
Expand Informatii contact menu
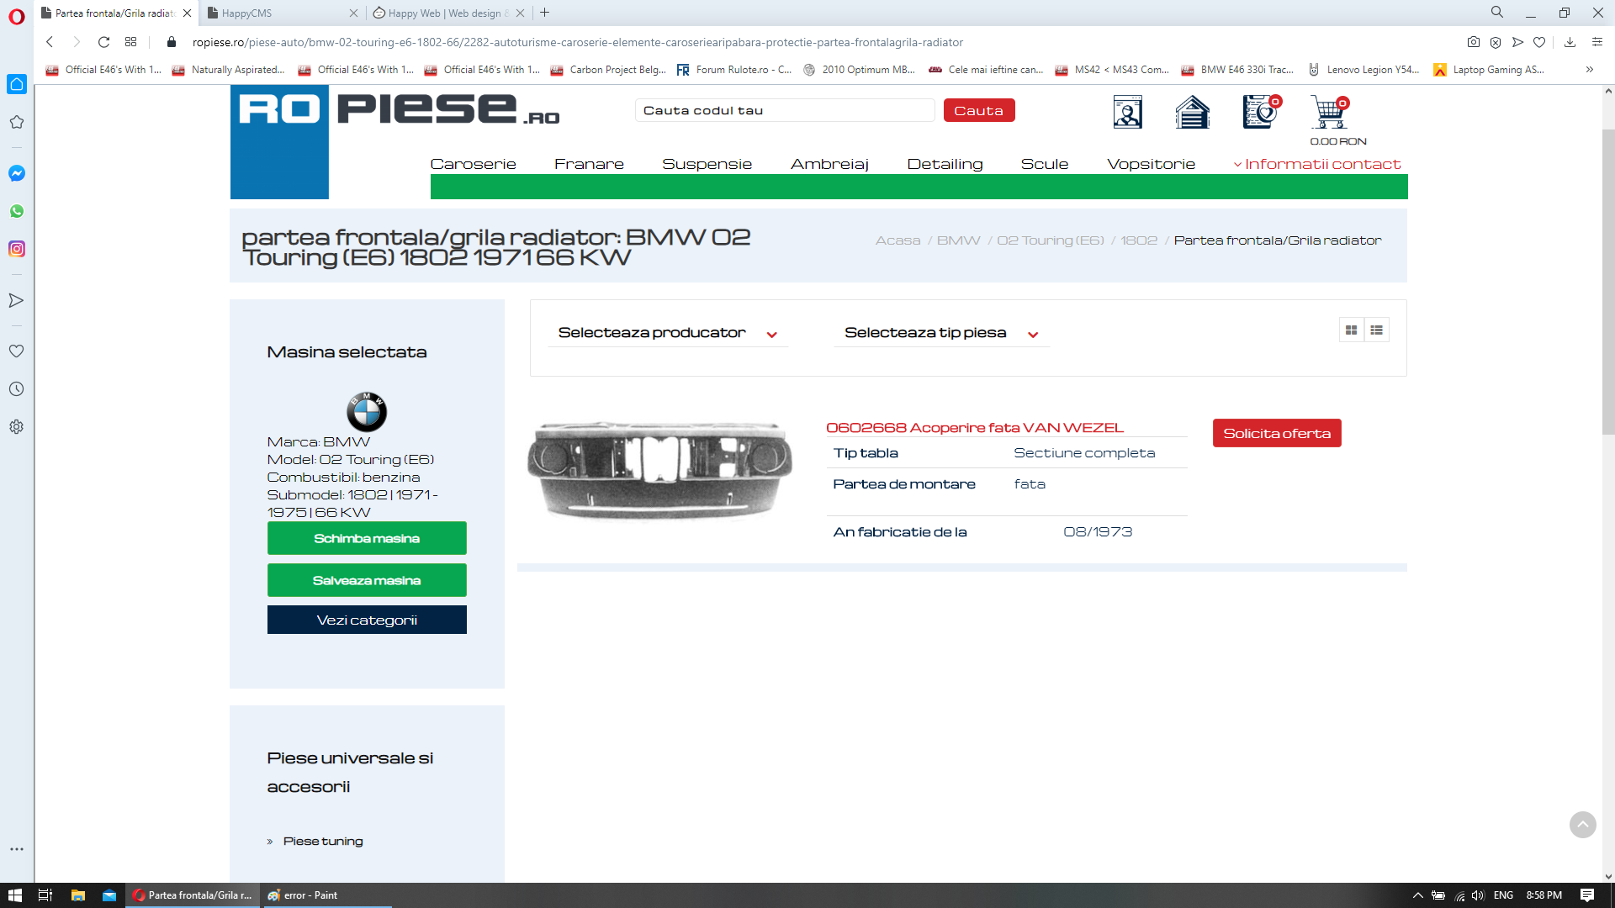click(x=1317, y=164)
